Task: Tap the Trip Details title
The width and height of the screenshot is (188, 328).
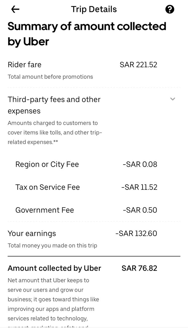Action: 94,9
